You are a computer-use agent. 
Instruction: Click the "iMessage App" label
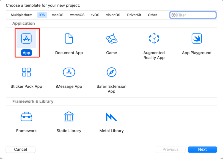point(69,87)
